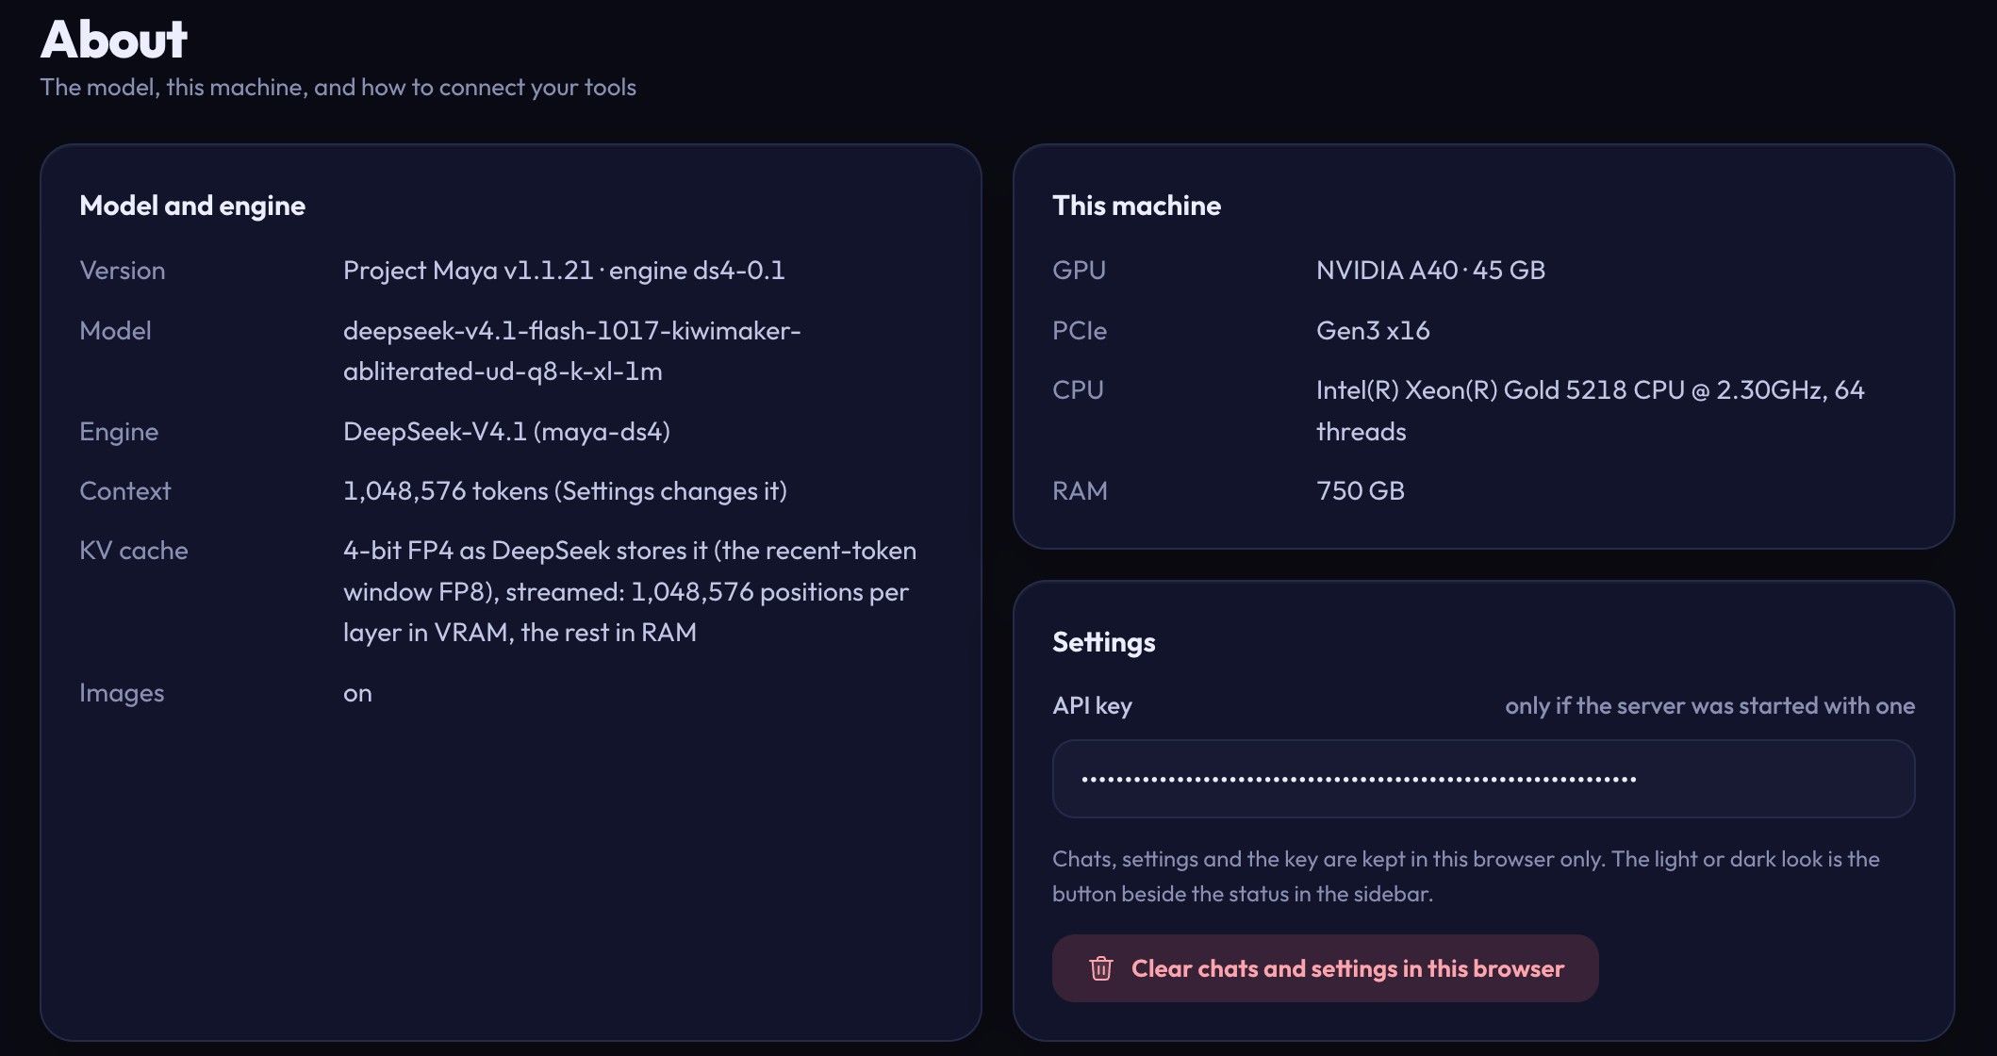Click the note about chats kept in this browser
The width and height of the screenshot is (1997, 1056).
(1466, 876)
